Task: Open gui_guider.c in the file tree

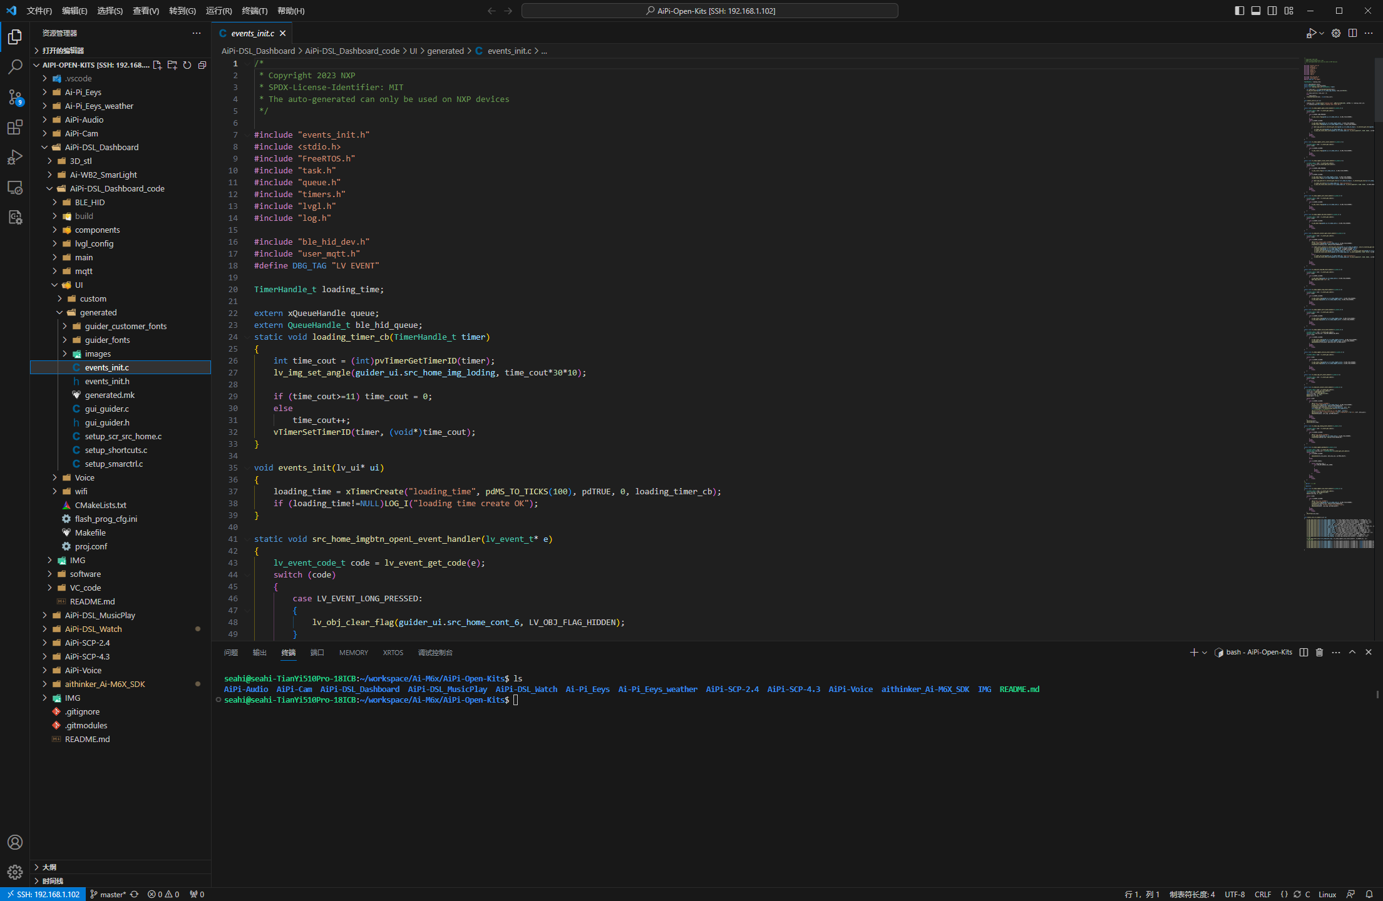Action: (x=120, y=409)
